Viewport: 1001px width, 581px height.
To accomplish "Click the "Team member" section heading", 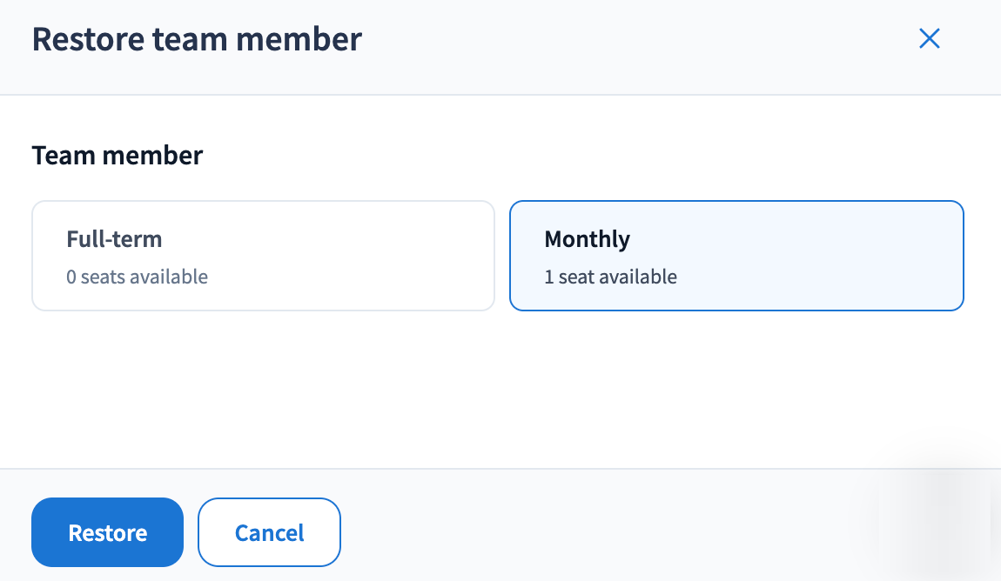I will coord(118,156).
